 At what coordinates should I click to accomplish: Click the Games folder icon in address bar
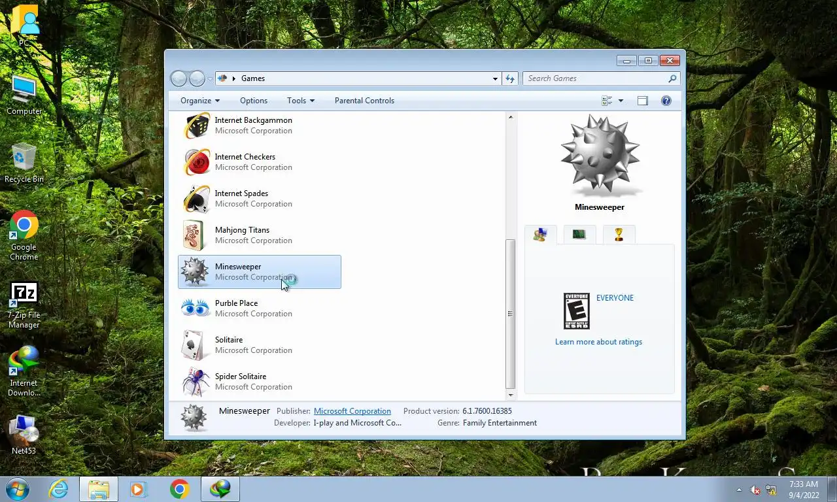[222, 78]
